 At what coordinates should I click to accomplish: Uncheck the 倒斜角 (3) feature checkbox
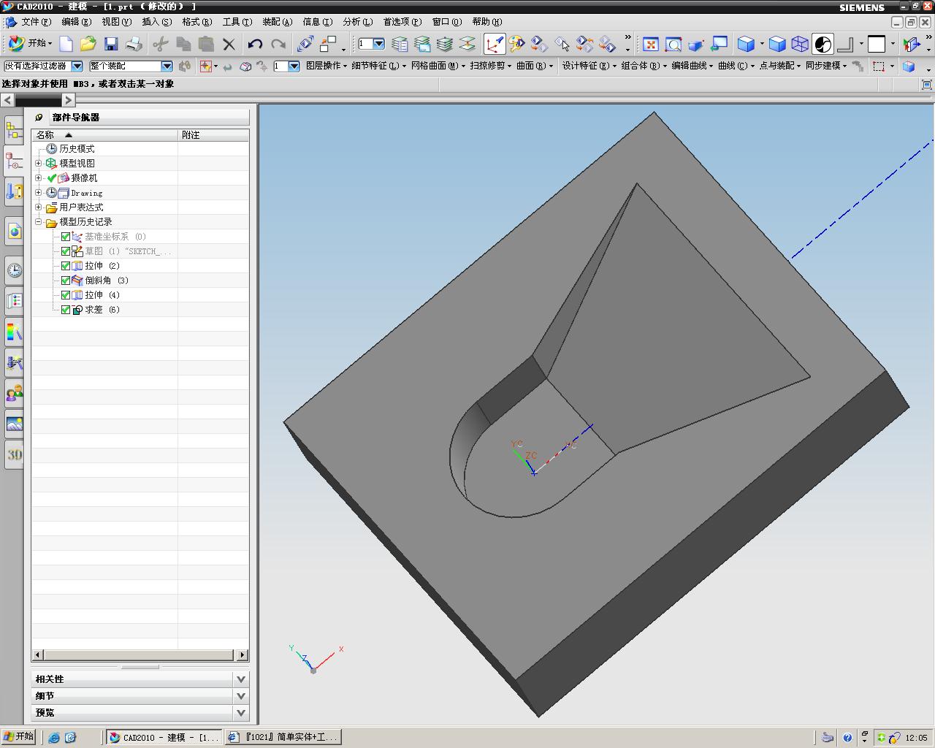tap(66, 280)
